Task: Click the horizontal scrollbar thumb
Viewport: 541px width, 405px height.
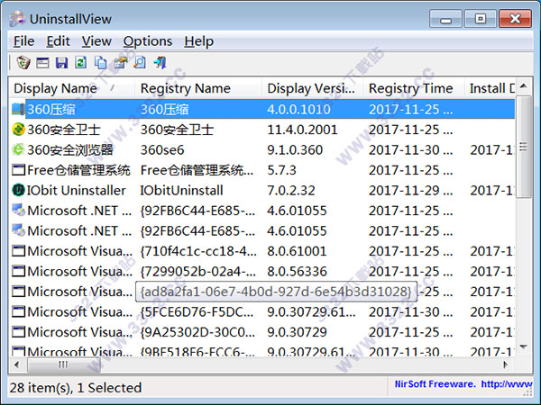Action: pyautogui.click(x=63, y=364)
